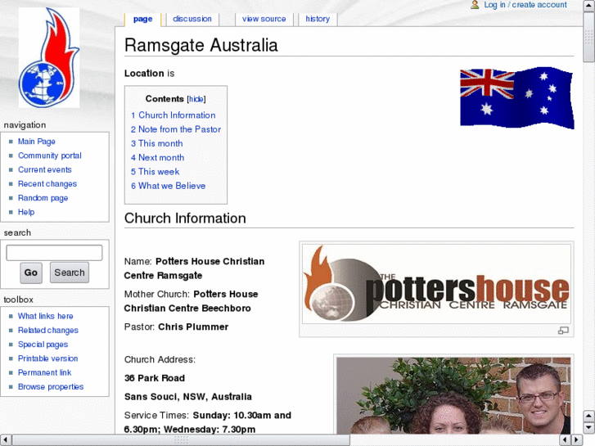
Task: Open Permanent link
Action: tap(44, 372)
